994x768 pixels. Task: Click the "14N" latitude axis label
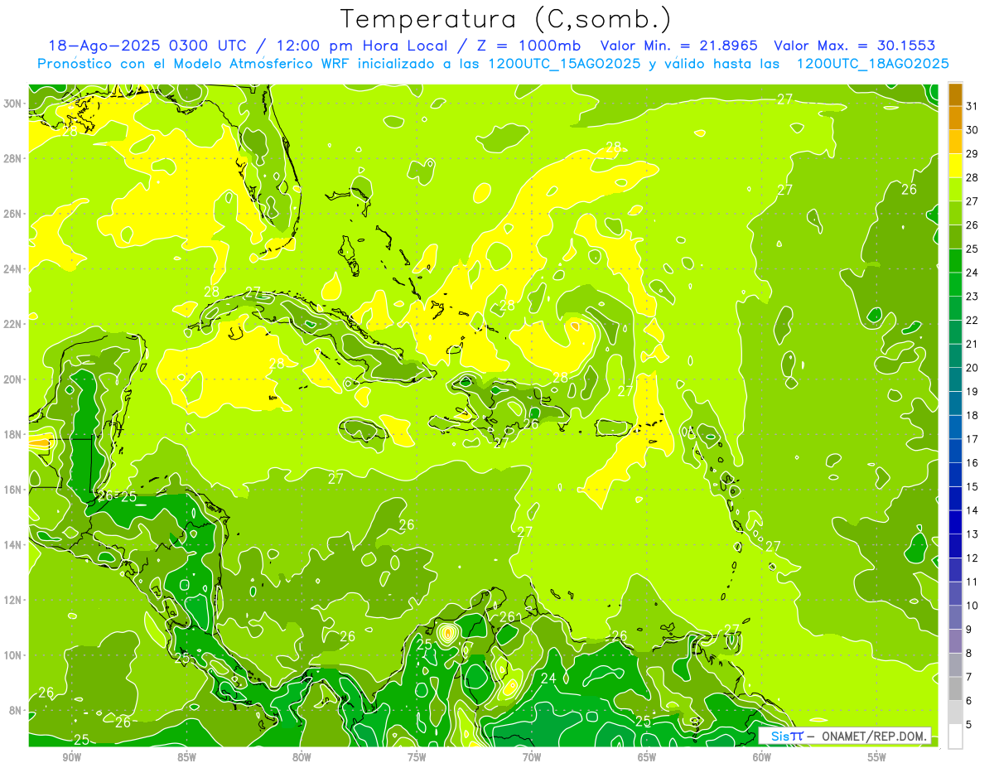12,544
